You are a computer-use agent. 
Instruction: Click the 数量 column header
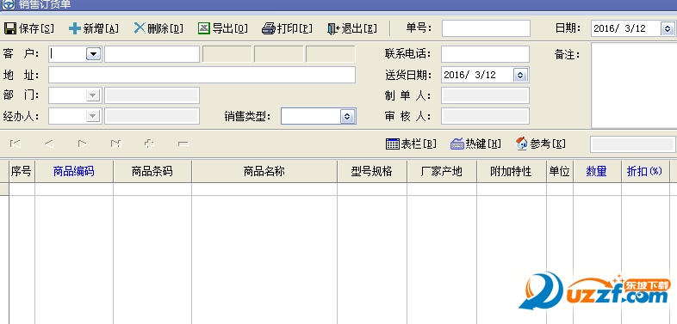(x=597, y=172)
